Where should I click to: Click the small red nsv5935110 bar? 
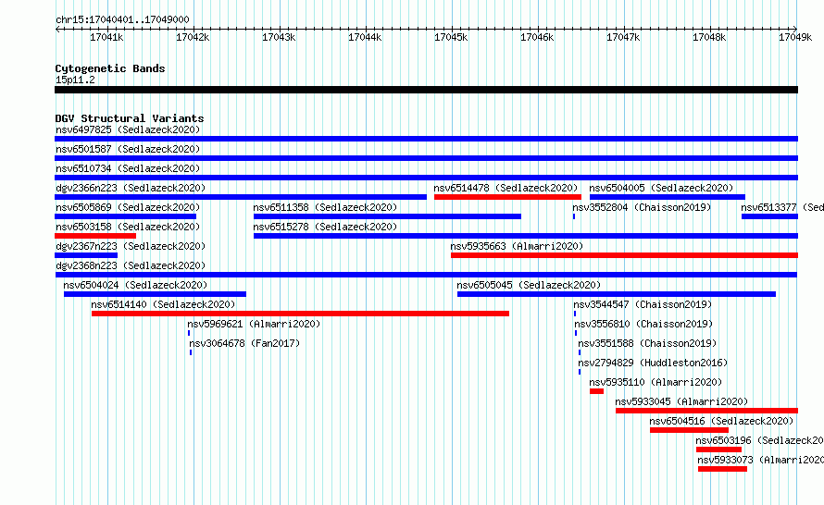596,391
